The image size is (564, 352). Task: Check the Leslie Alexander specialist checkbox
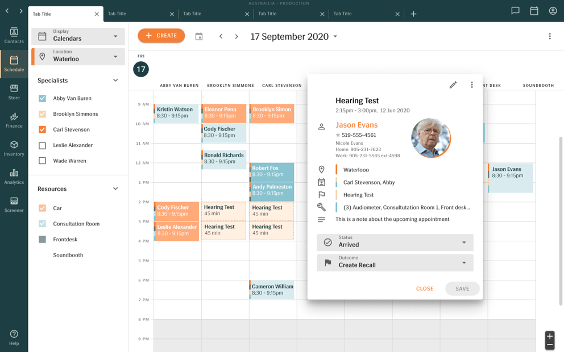coord(42,145)
